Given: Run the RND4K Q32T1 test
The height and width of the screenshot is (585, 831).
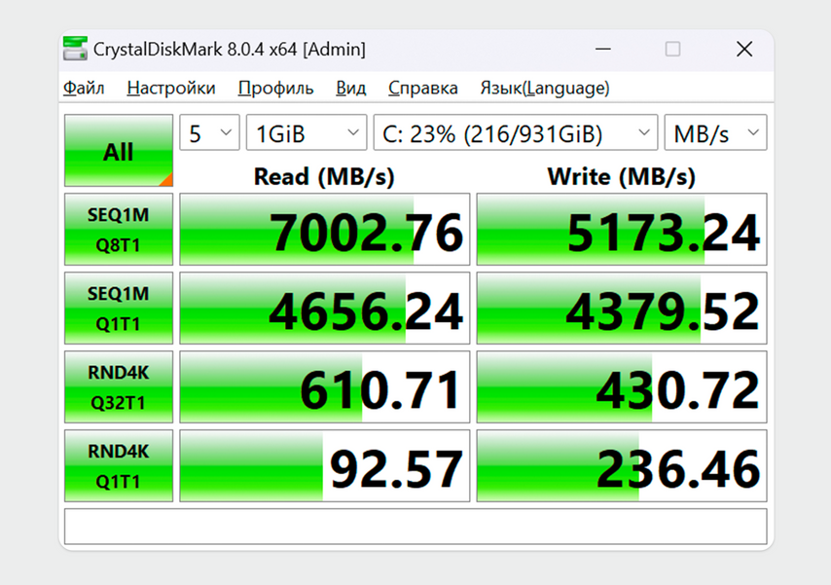Looking at the screenshot, I should pos(119,387).
